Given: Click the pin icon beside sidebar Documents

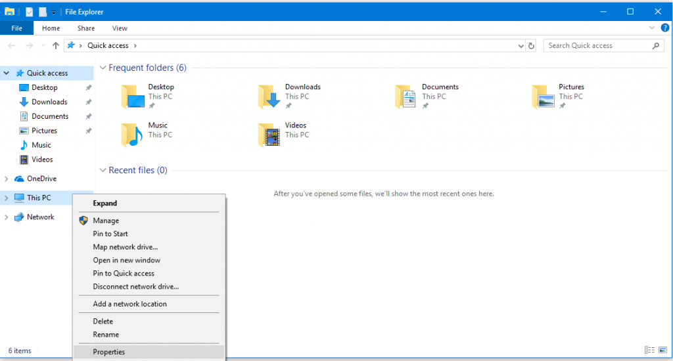Looking at the screenshot, I should [89, 116].
